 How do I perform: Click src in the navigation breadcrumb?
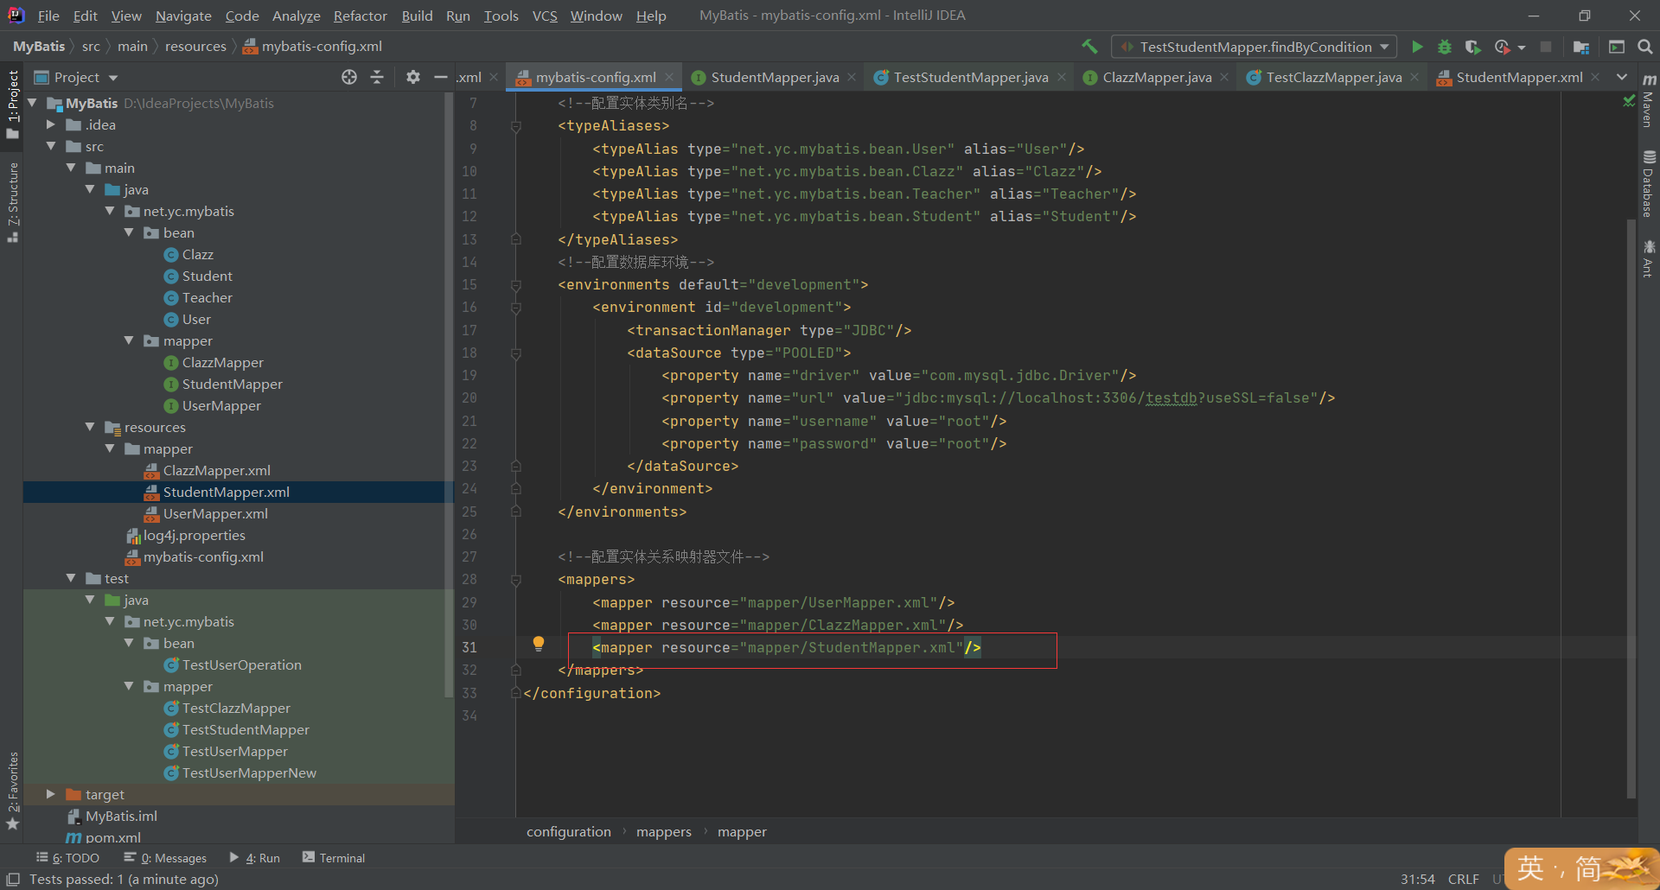(x=91, y=47)
